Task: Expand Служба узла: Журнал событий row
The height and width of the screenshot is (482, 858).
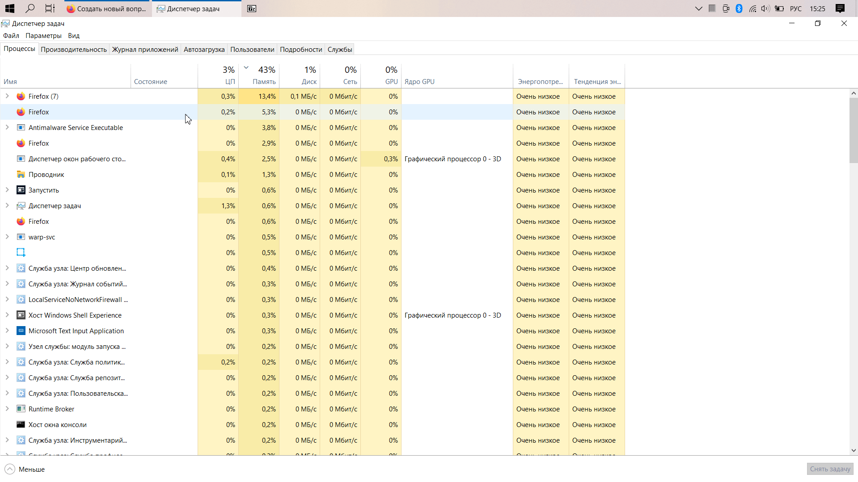Action: pyautogui.click(x=7, y=284)
